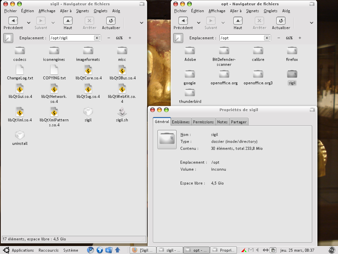
Task: Open Affichage menu in sigil window
Action: tap(47, 11)
